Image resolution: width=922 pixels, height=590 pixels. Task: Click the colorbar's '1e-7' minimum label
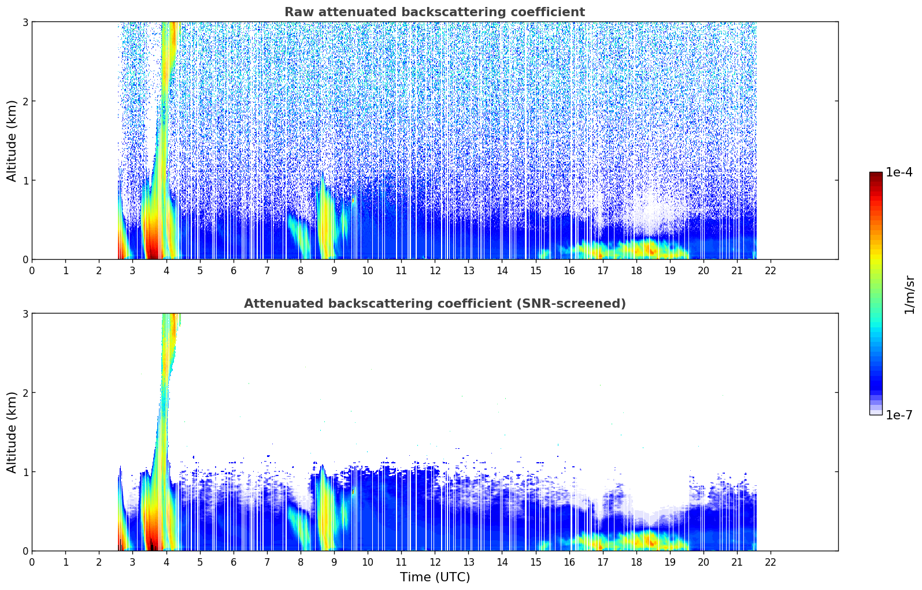898,415
